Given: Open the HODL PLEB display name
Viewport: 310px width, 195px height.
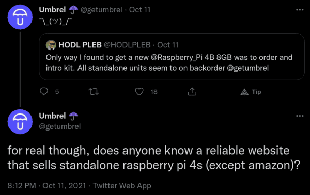Looking at the screenshot, I should pyautogui.click(x=80, y=45).
